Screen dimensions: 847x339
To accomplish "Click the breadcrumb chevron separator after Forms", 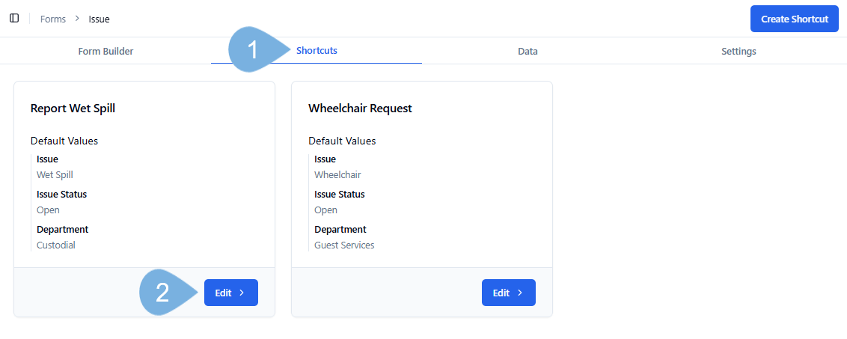I will (77, 18).
